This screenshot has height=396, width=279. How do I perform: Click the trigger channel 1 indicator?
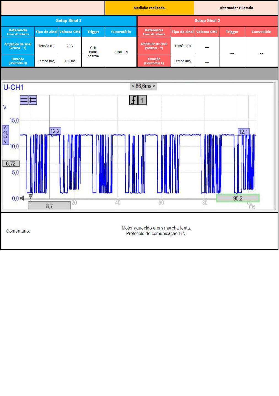142,100
